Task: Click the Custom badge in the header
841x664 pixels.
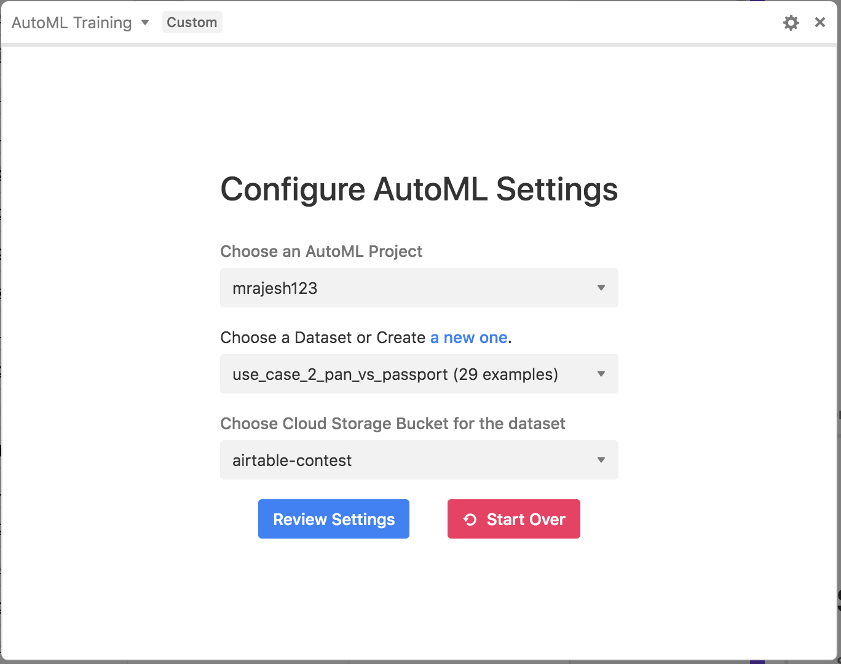Action: 192,23
